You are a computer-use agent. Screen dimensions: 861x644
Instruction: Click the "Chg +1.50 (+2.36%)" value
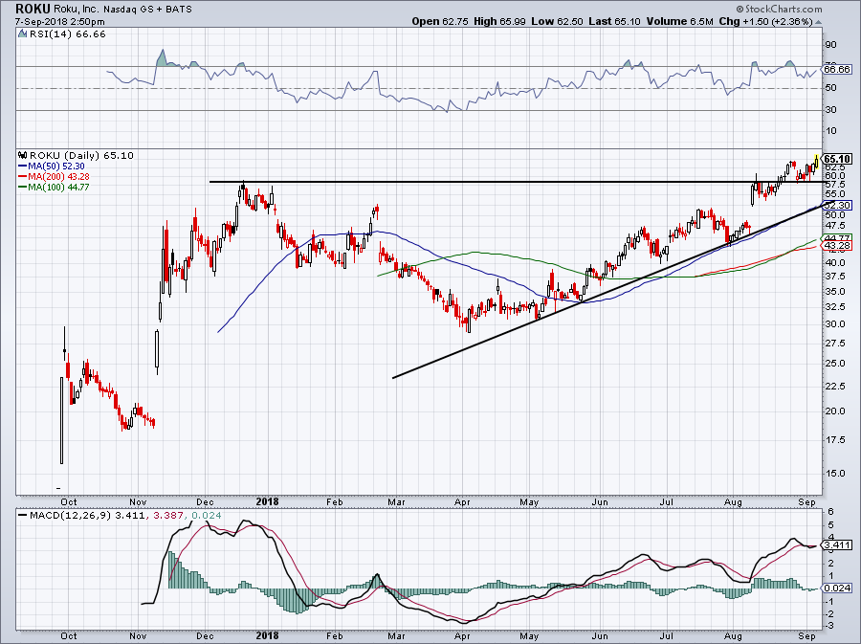click(x=765, y=21)
